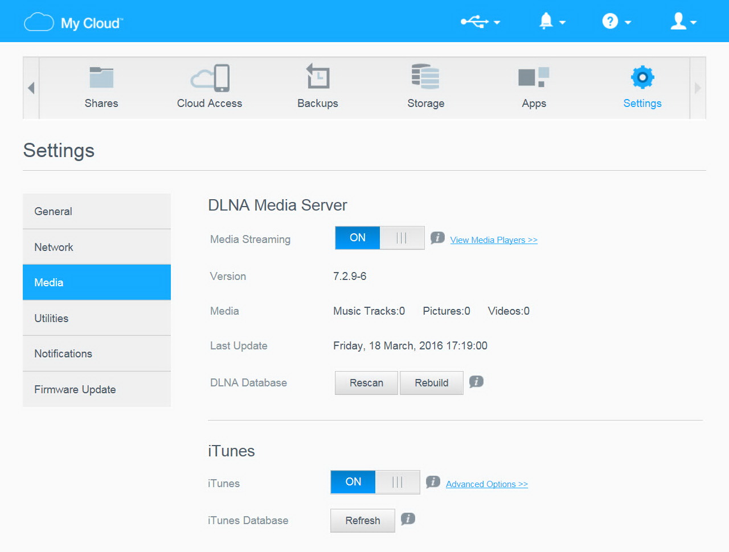Select the Notifications settings tab
Image resolution: width=729 pixels, height=552 pixels.
pos(97,353)
